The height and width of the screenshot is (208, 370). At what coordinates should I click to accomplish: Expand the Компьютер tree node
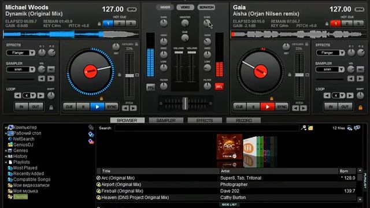click(6, 128)
